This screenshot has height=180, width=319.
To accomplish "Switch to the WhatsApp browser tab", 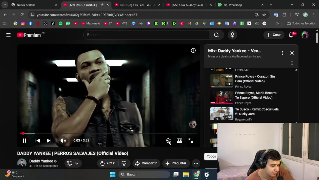I will (x=240, y=5).
